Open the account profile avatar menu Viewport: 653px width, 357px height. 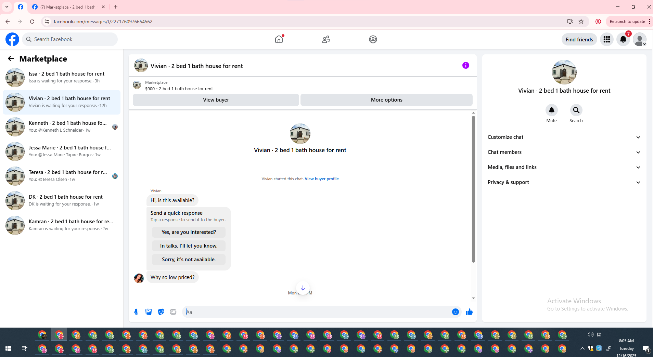click(640, 39)
